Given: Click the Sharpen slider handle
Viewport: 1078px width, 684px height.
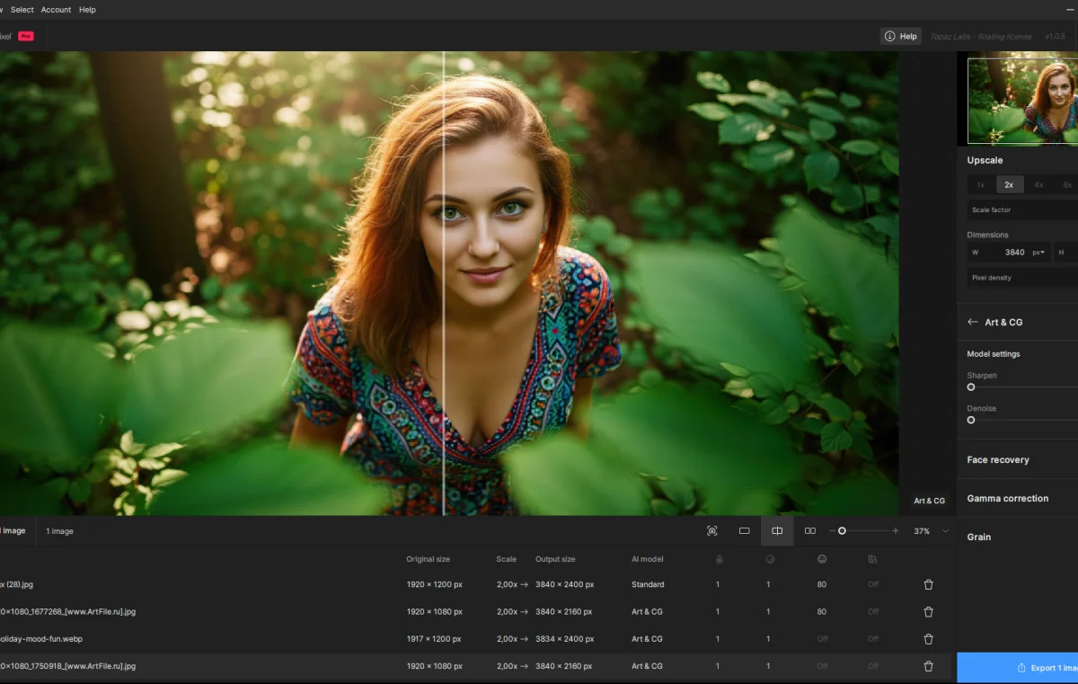Looking at the screenshot, I should coord(971,387).
